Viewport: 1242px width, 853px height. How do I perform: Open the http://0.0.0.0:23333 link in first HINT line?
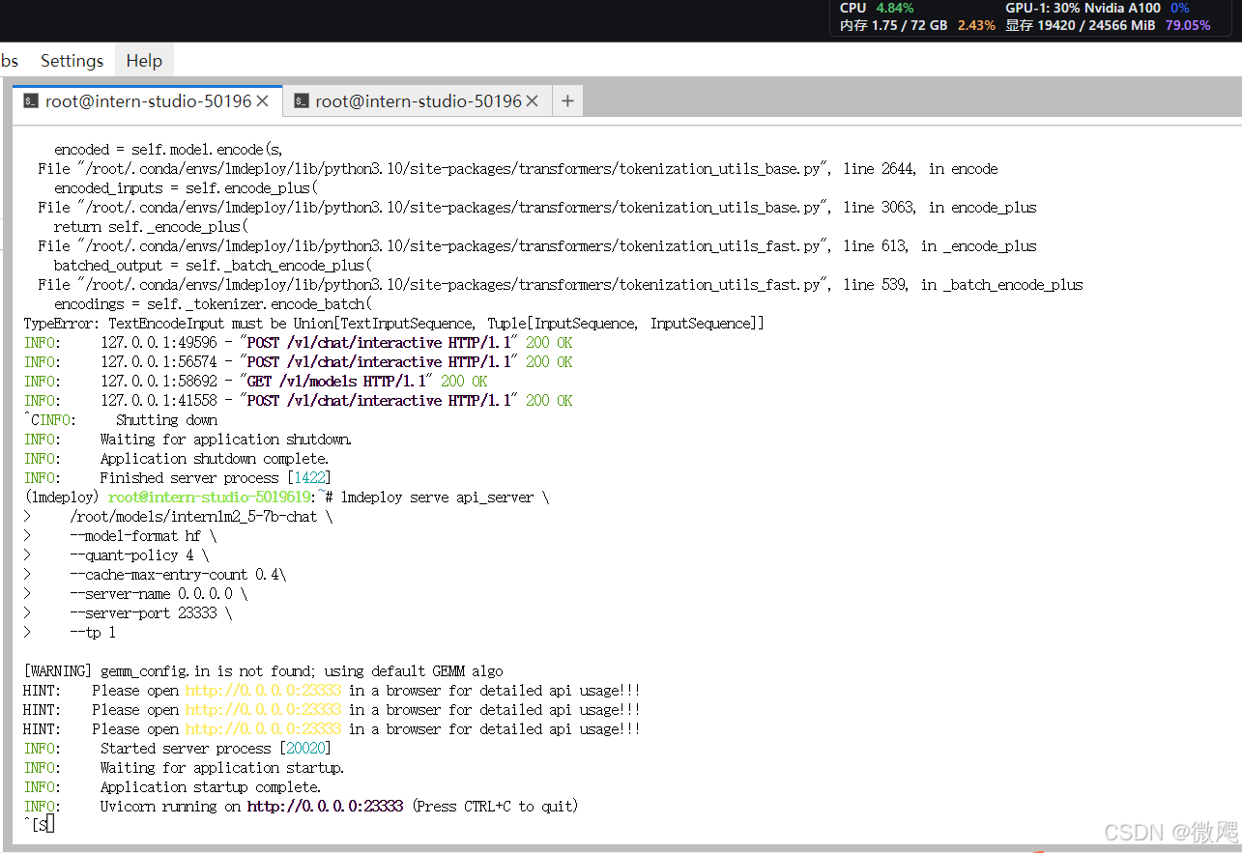coord(262,690)
